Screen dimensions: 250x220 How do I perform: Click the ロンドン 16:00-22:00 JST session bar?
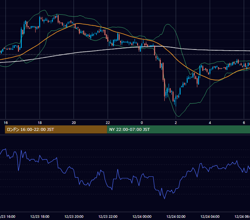pos(56,129)
